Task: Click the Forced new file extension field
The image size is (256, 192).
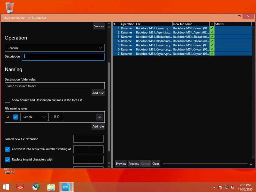Action: pyautogui.click(x=88, y=139)
